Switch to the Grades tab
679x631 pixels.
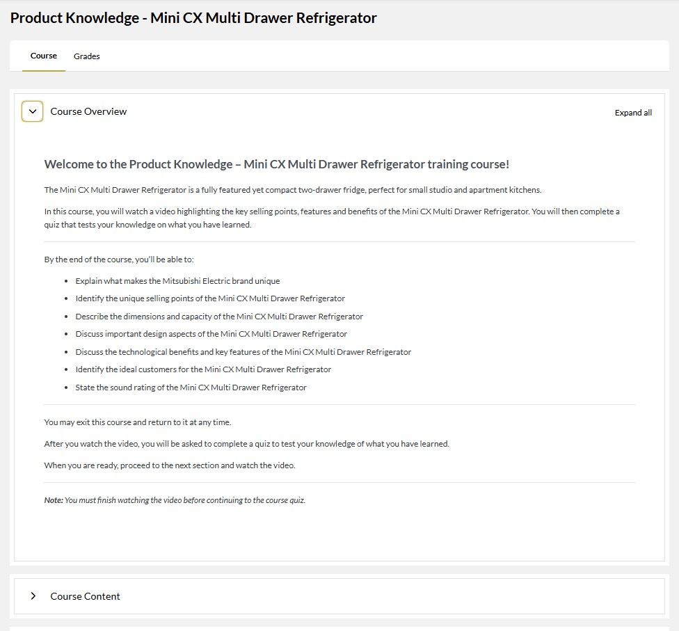pyautogui.click(x=86, y=56)
